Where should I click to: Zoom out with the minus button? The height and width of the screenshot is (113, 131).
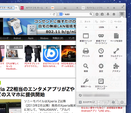coord(86,27)
